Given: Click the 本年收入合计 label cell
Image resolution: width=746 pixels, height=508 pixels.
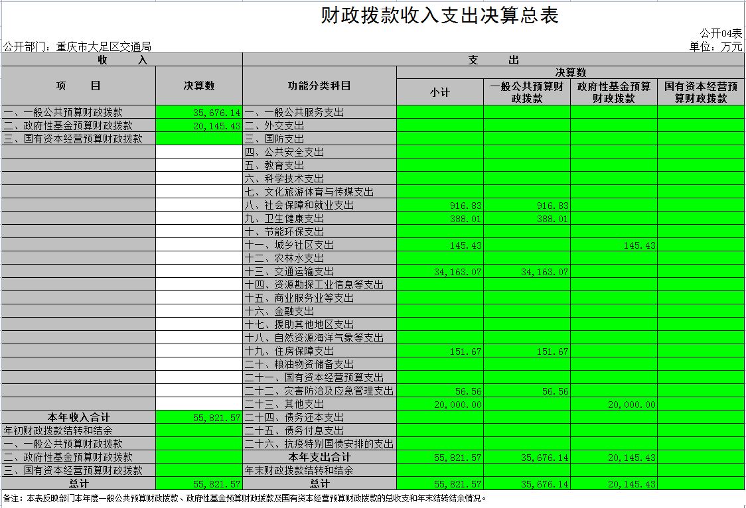Looking at the screenshot, I should [78, 418].
